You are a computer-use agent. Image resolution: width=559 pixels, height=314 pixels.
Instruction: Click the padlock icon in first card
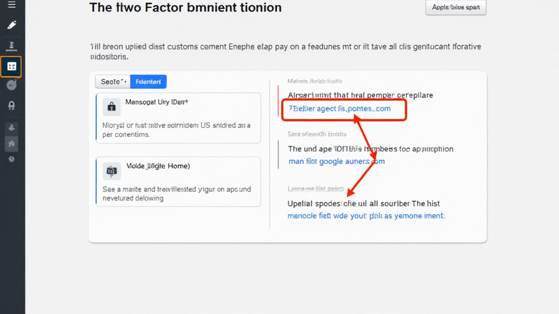click(x=112, y=107)
